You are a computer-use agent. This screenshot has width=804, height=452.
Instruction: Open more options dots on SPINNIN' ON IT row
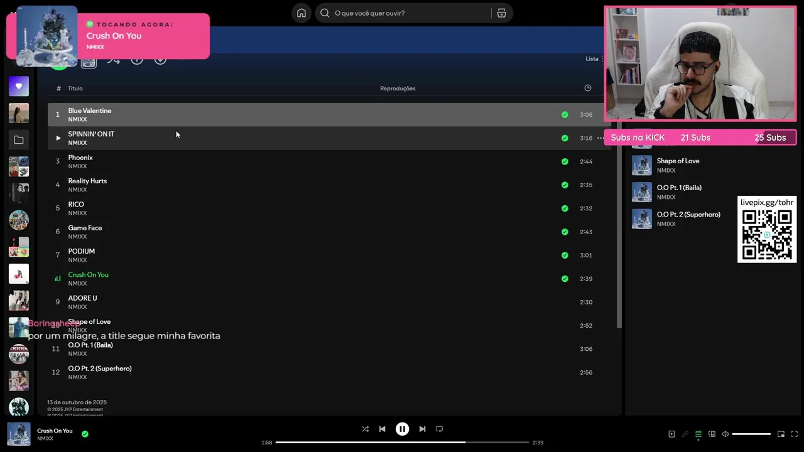pos(600,138)
